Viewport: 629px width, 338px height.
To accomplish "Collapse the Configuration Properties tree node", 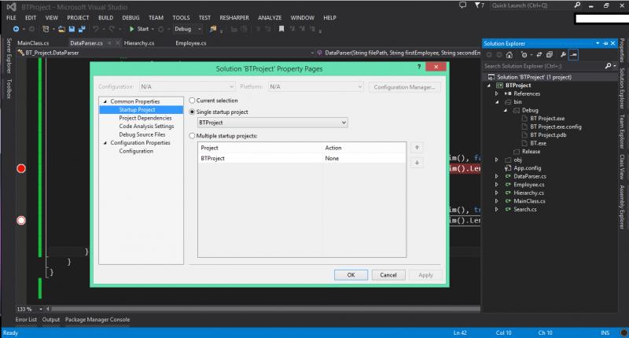I will tap(105, 143).
